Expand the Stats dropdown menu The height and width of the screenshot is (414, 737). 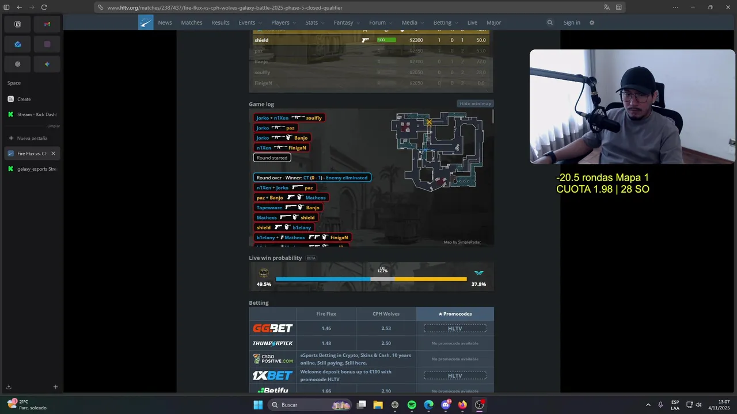(x=315, y=22)
